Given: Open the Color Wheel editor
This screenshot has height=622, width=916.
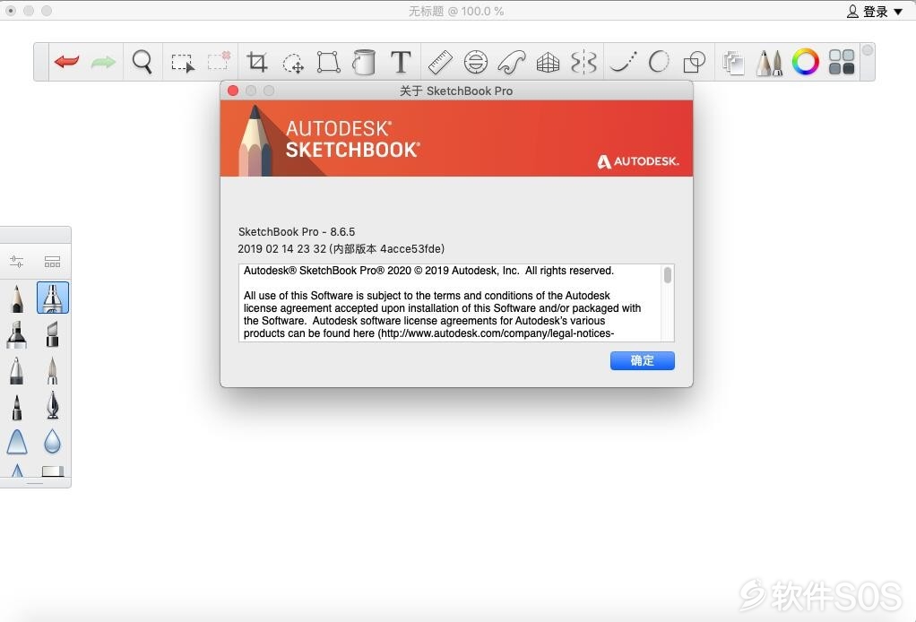Looking at the screenshot, I should pyautogui.click(x=806, y=62).
